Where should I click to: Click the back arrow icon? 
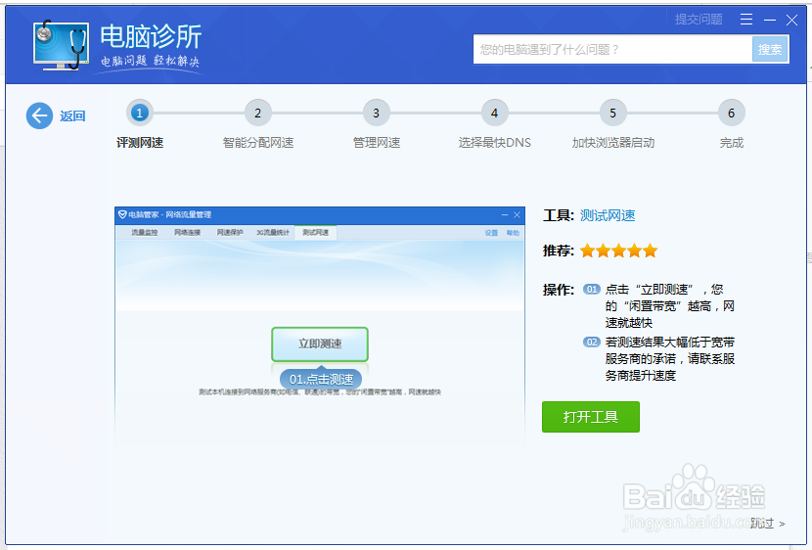[39, 115]
